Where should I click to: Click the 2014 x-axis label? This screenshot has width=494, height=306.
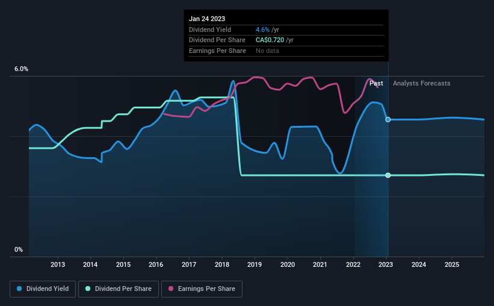pos(90,264)
